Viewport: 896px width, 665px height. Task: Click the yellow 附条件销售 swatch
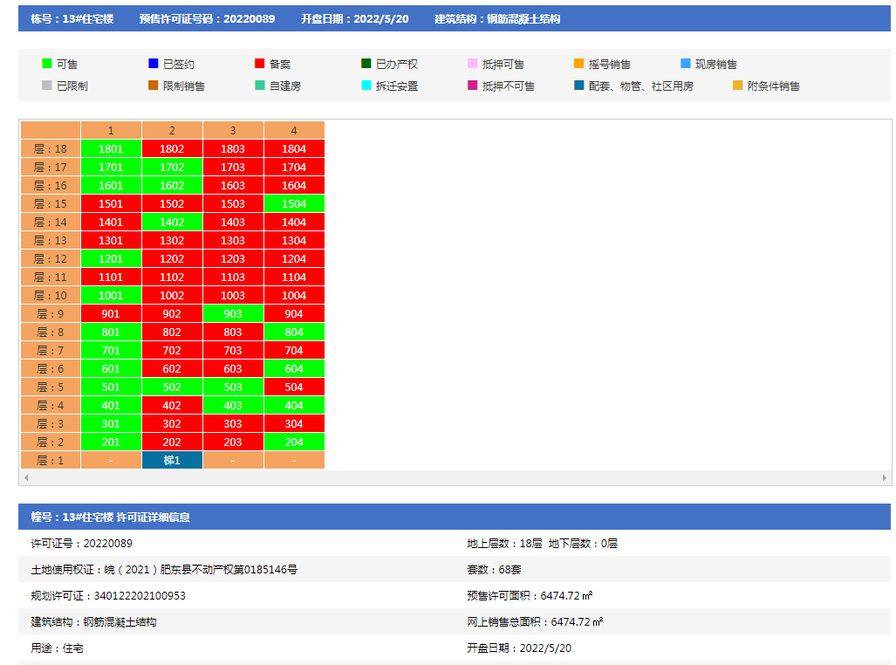(x=738, y=86)
